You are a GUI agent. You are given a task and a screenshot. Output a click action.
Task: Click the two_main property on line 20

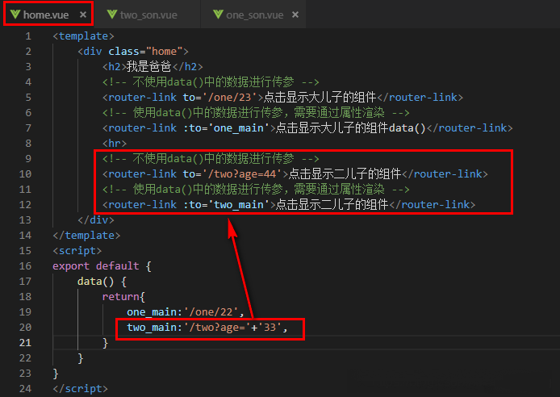coord(207,328)
